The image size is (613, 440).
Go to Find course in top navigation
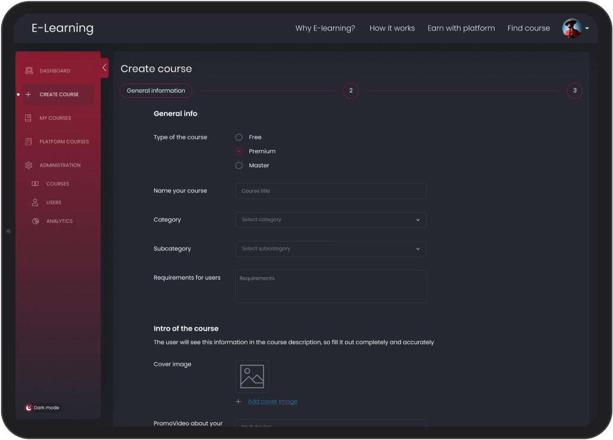tap(528, 28)
